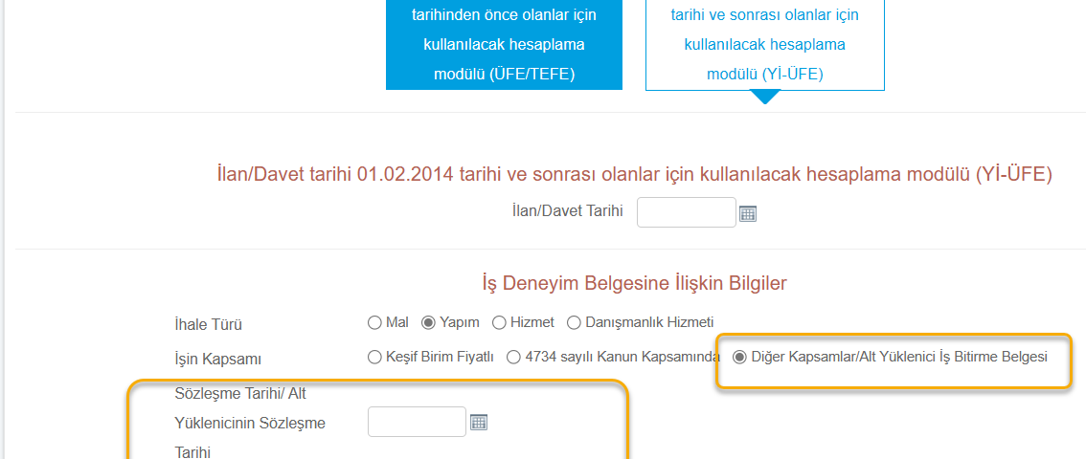Select the Hizmet tender type radio button
The height and width of the screenshot is (459, 1086).
[x=499, y=322]
